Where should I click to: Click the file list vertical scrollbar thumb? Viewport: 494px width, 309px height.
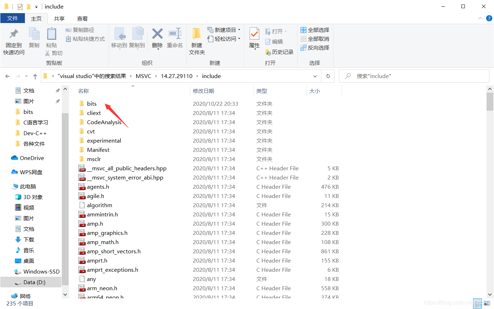point(490,102)
